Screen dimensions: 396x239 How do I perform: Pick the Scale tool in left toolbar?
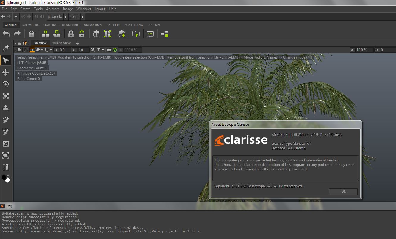point(6,96)
